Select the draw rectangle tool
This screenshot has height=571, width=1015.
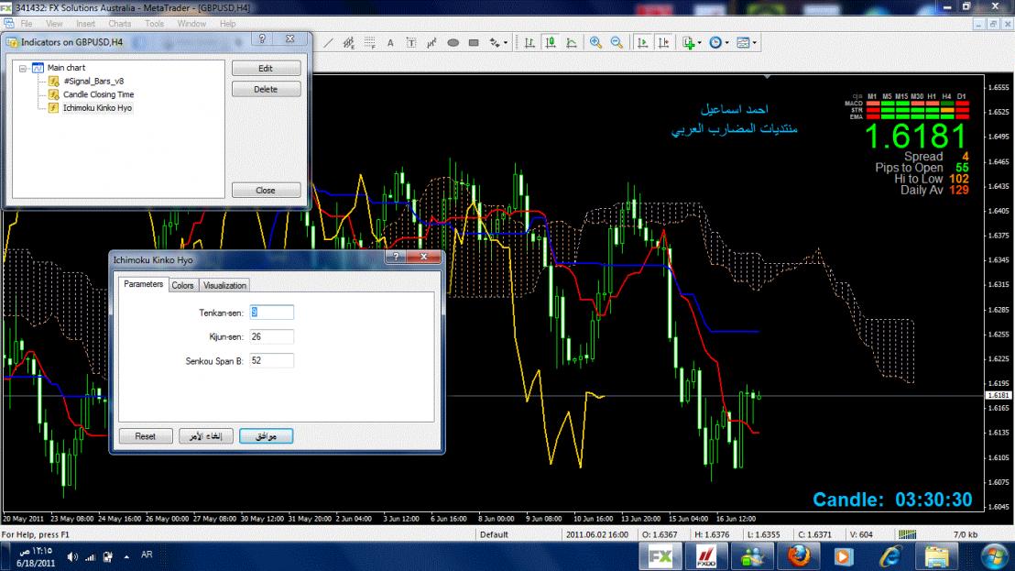[474, 42]
